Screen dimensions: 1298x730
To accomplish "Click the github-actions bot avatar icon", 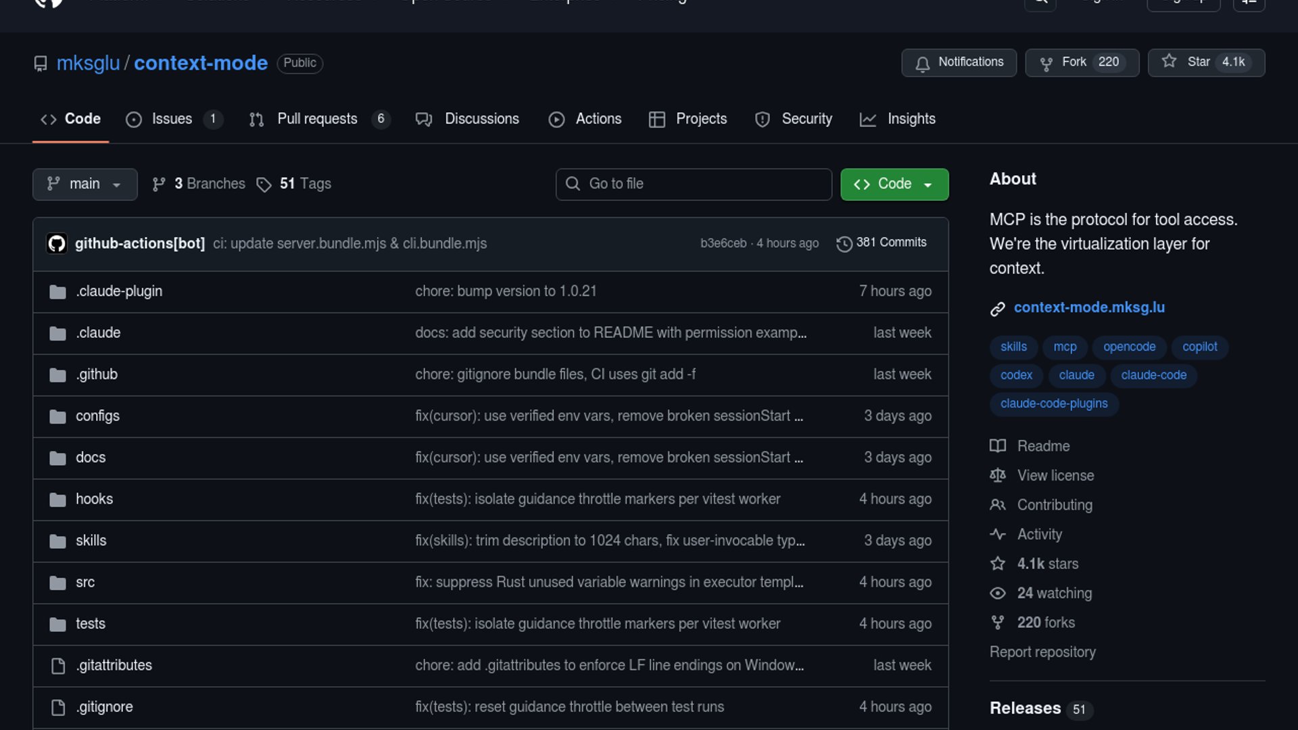I will pyautogui.click(x=57, y=243).
